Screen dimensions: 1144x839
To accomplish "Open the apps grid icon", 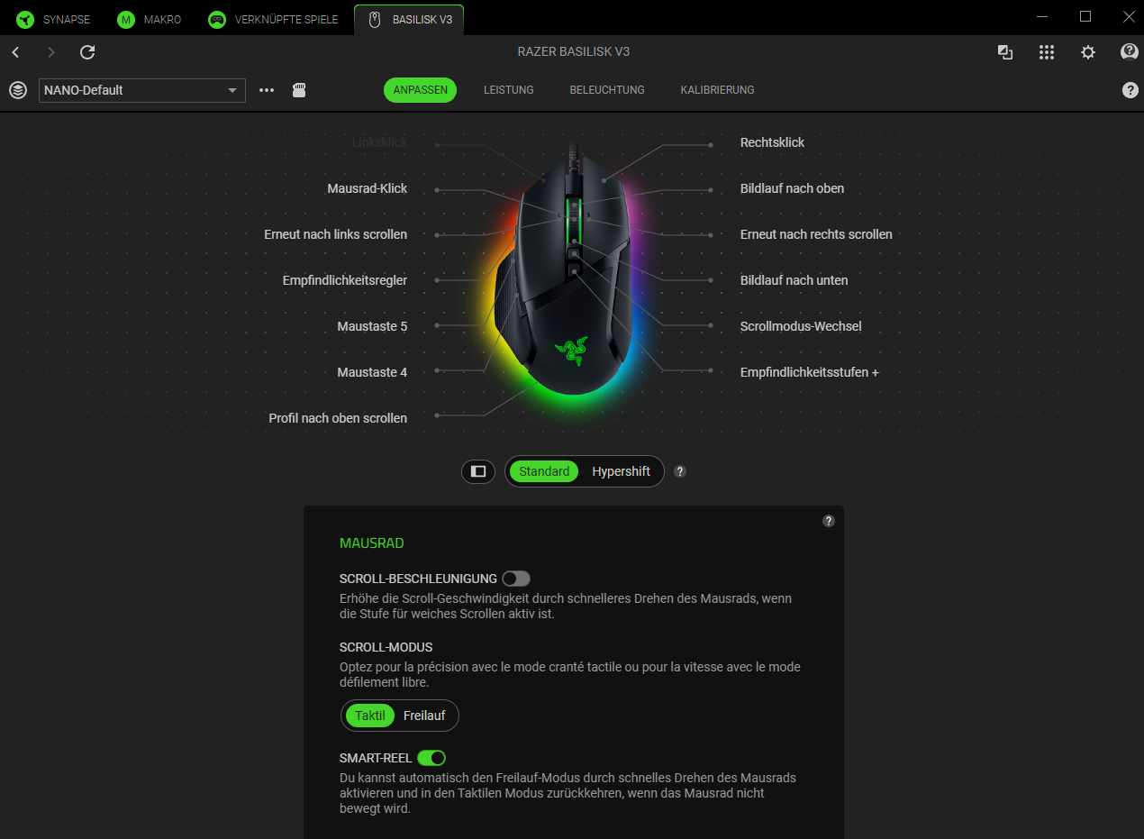I will coord(1046,52).
